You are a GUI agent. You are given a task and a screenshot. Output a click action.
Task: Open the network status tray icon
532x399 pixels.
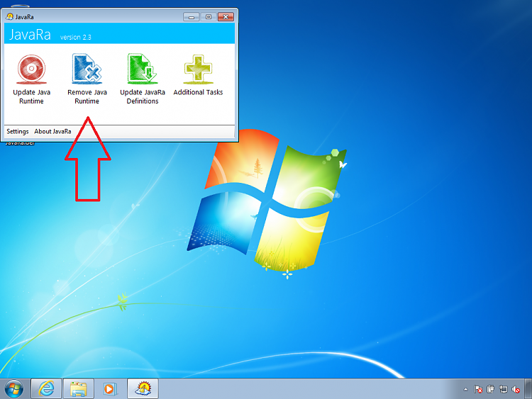click(x=503, y=390)
